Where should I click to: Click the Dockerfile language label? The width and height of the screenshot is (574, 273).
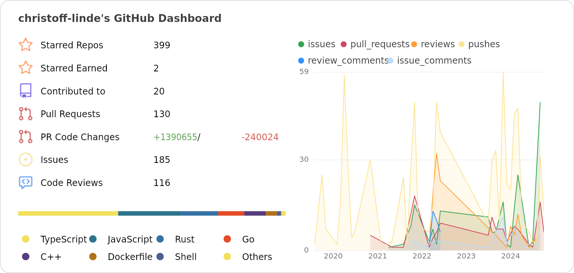(x=130, y=257)
